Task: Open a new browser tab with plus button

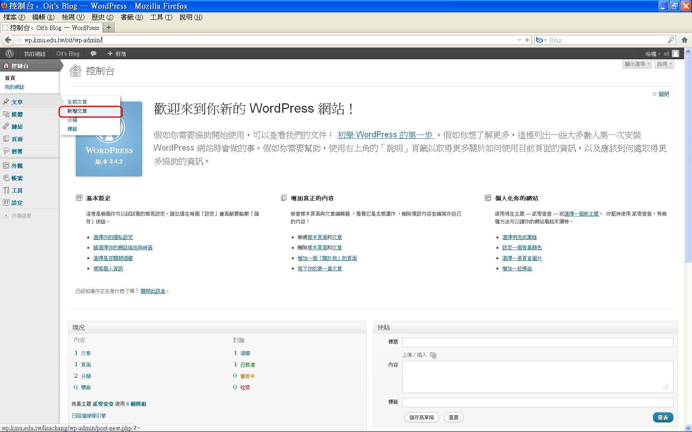Action: point(109,28)
